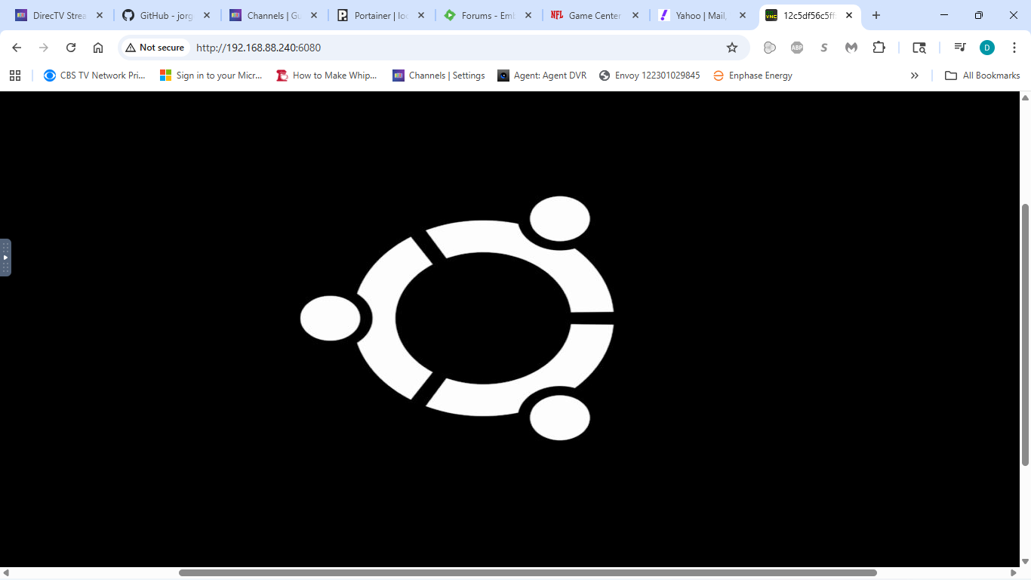This screenshot has width=1031, height=580.
Task: Go to the browser home page
Action: [98, 48]
